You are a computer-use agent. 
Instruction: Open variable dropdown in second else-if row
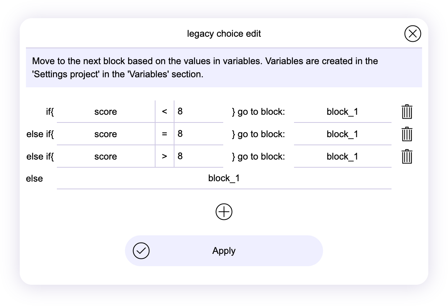[106, 134]
